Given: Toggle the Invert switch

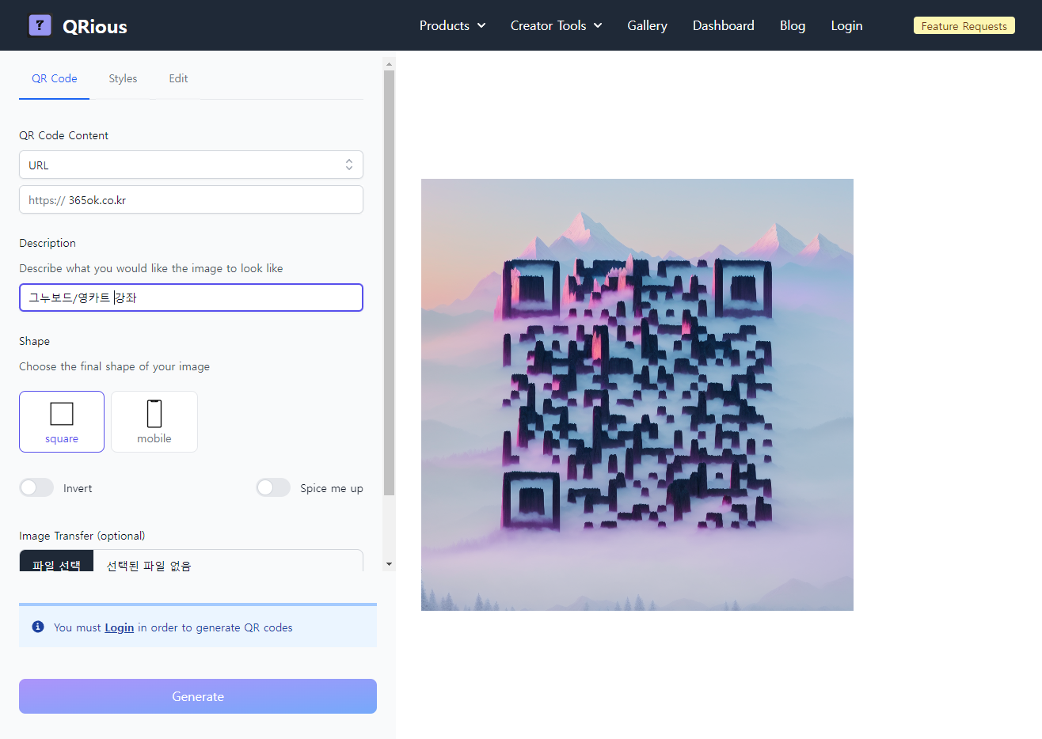Looking at the screenshot, I should pyautogui.click(x=36, y=487).
